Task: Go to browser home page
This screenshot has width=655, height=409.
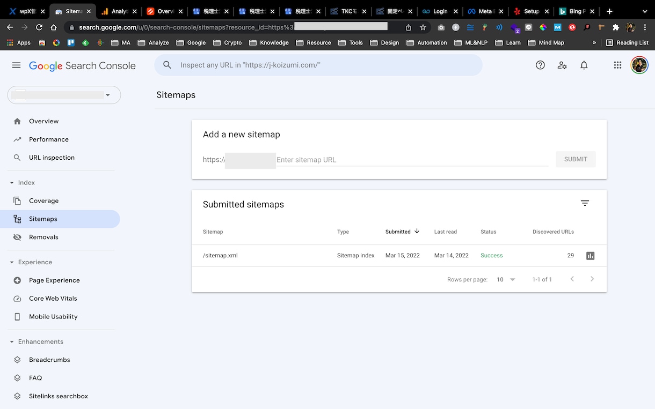Action: click(x=54, y=27)
